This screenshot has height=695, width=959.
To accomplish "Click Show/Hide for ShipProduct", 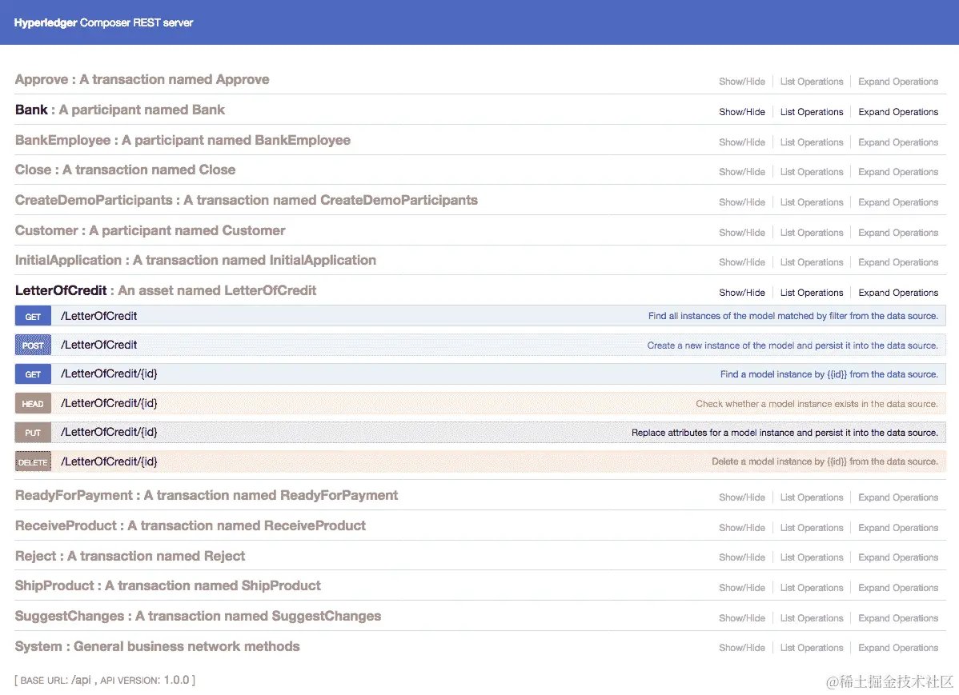I will [742, 587].
